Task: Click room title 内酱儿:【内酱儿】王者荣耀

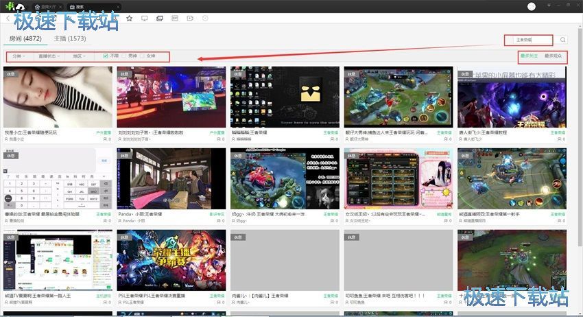Action: pos(260,296)
